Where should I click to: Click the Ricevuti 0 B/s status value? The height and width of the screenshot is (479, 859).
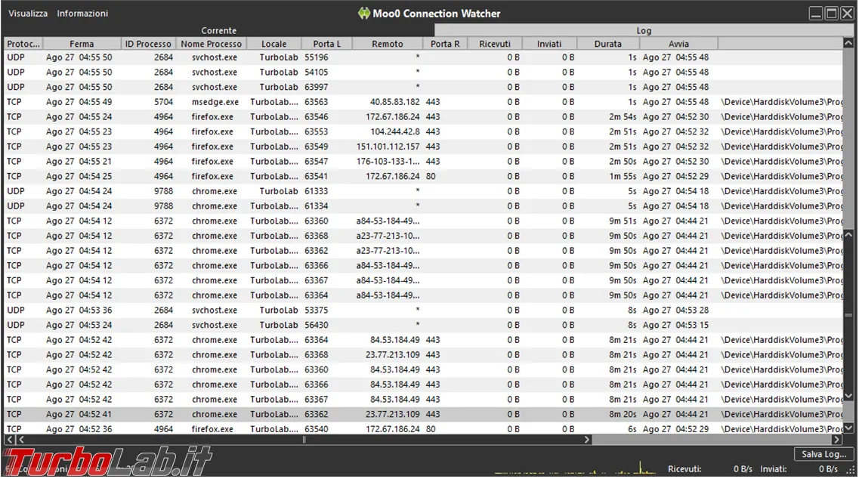tap(743, 469)
